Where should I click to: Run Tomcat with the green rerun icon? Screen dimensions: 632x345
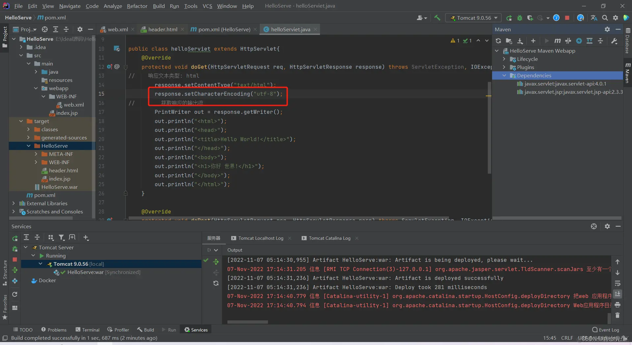509,18
